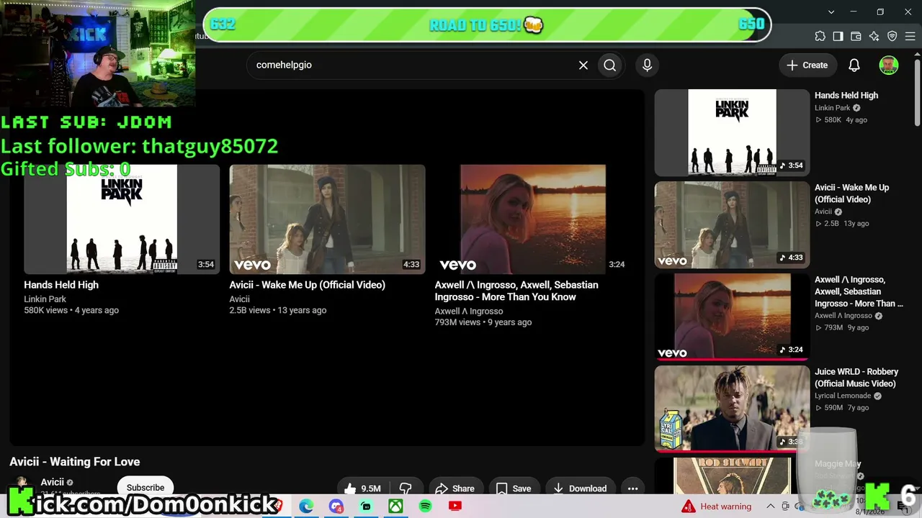Open the Heat warning weather alert

[x=717, y=506]
